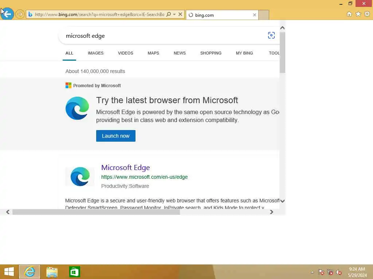
Task: Show hidden tray icons arrow
Action: tap(312, 272)
